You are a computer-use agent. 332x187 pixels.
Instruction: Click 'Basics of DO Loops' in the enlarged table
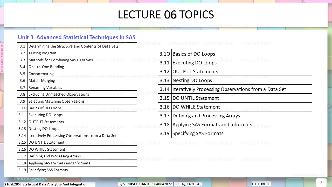(x=194, y=54)
